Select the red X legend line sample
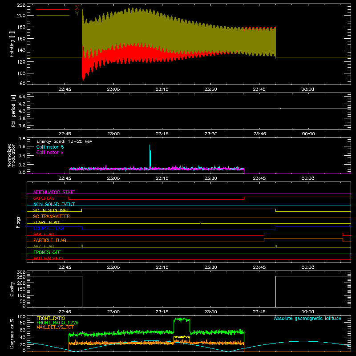This screenshot has height=356, width=356. point(53,9)
